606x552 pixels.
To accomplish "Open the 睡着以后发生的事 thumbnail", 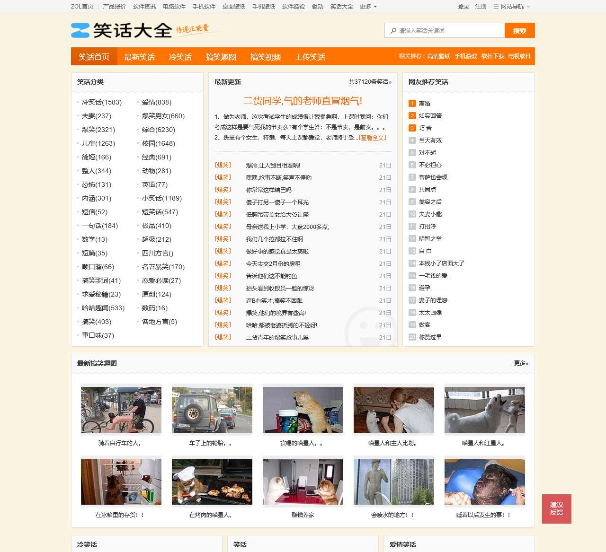I will pos(485,482).
